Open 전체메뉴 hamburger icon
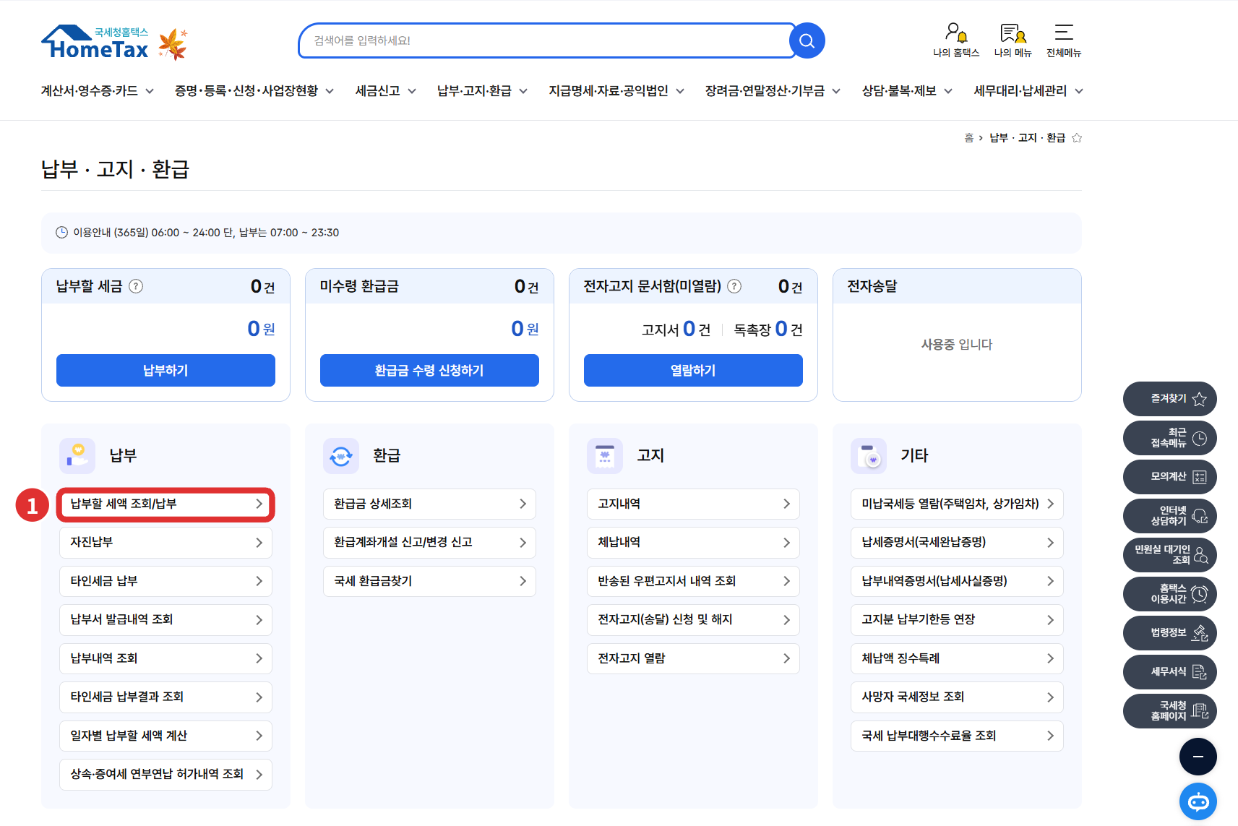Screen dimensions: 1238x826 tap(1064, 40)
